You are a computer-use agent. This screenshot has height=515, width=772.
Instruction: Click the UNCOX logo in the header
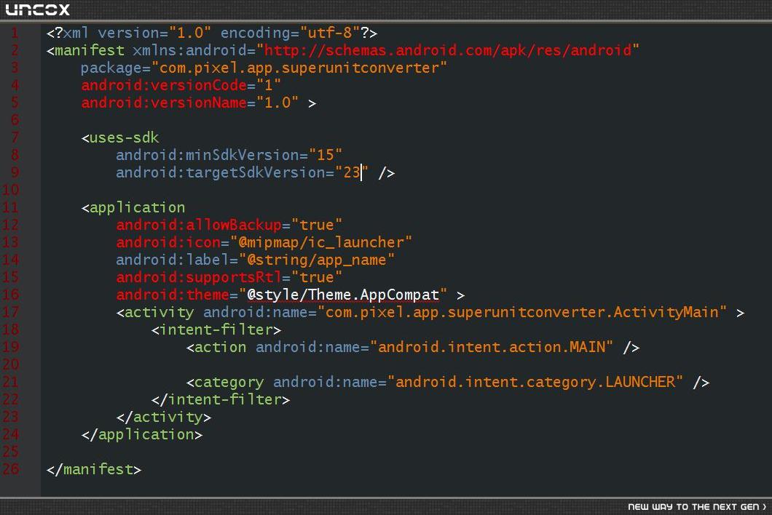pyautogui.click(x=37, y=9)
